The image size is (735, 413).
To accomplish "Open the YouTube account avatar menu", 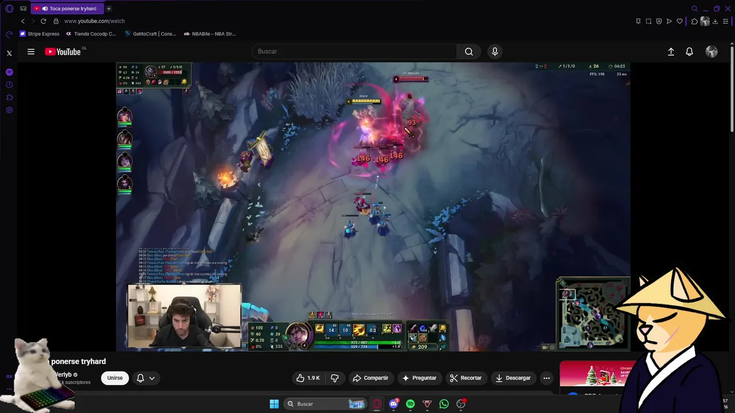I will 711,52.
